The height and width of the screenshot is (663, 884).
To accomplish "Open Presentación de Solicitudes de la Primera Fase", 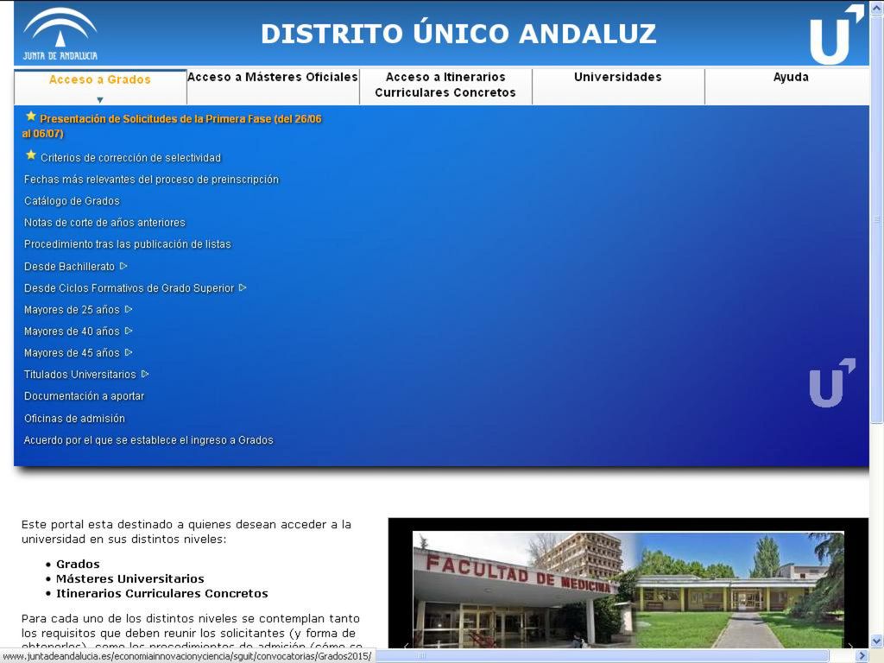I will point(172,126).
